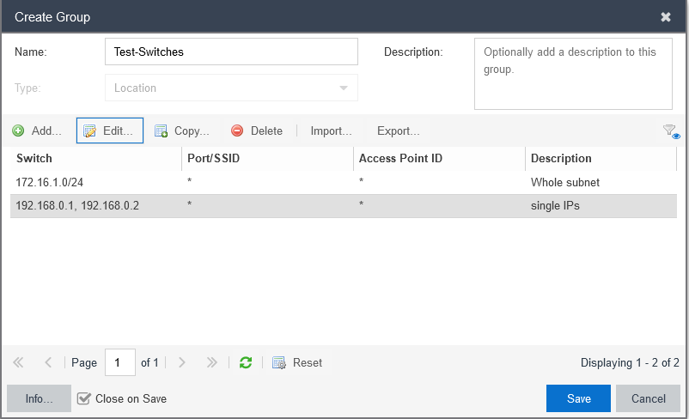The width and height of the screenshot is (689, 419).
Task: Go to the previous page arrow
Action: point(48,362)
